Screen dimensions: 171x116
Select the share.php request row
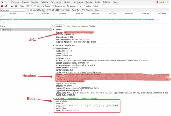[x=26, y=29]
